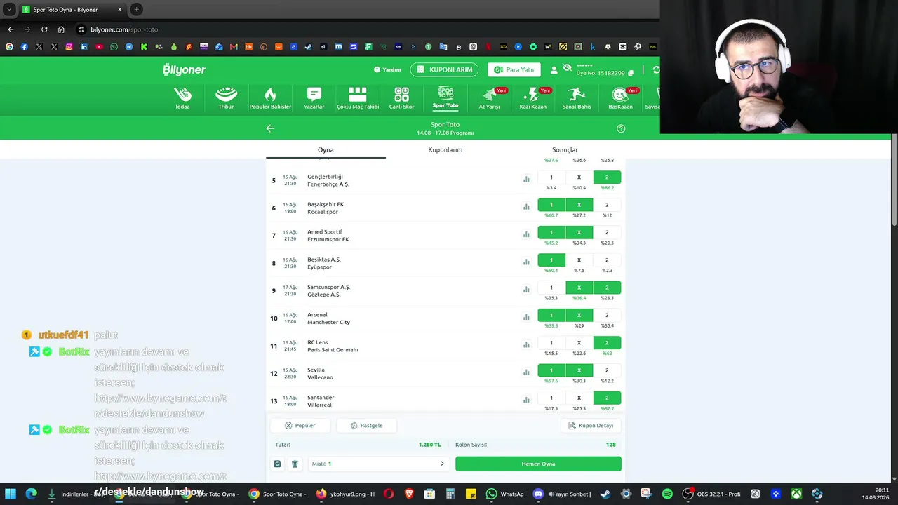Open Steam from the taskbar

[605, 494]
